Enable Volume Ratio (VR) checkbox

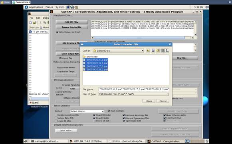pyautogui.click(x=56, y=118)
